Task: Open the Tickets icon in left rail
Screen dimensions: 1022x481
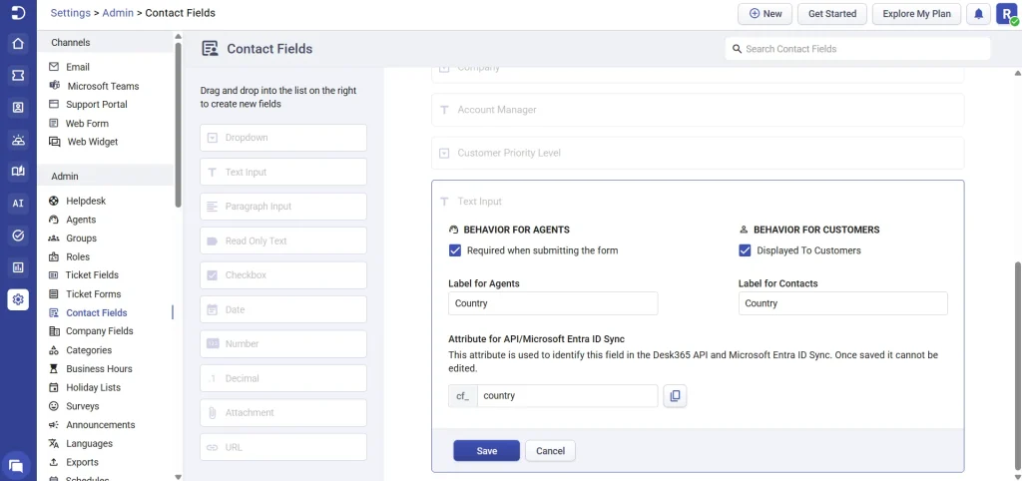Action: (18, 76)
